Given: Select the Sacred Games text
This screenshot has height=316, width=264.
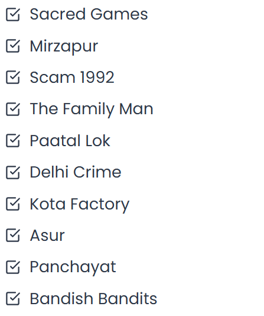Looking at the screenshot, I should coord(89,14).
